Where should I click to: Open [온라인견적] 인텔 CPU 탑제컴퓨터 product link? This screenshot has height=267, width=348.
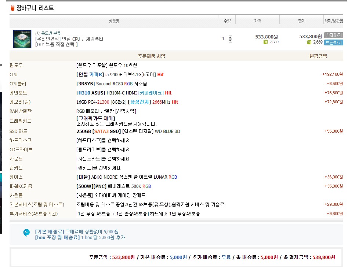pyautogui.click(x=69, y=39)
